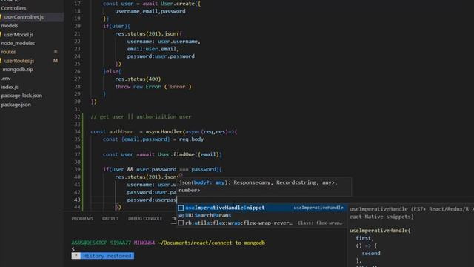Click line number 34 in gutter
Screen dimensions: 474x267
coord(77,132)
